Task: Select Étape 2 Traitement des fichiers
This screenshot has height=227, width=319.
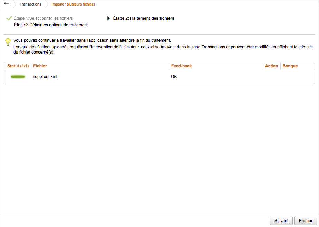Action: (144, 18)
